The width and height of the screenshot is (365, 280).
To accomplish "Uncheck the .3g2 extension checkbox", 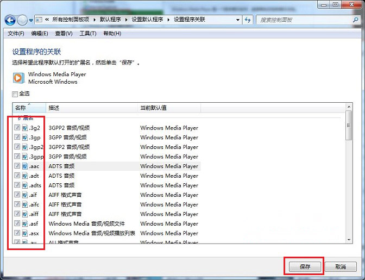I will [x=17, y=127].
